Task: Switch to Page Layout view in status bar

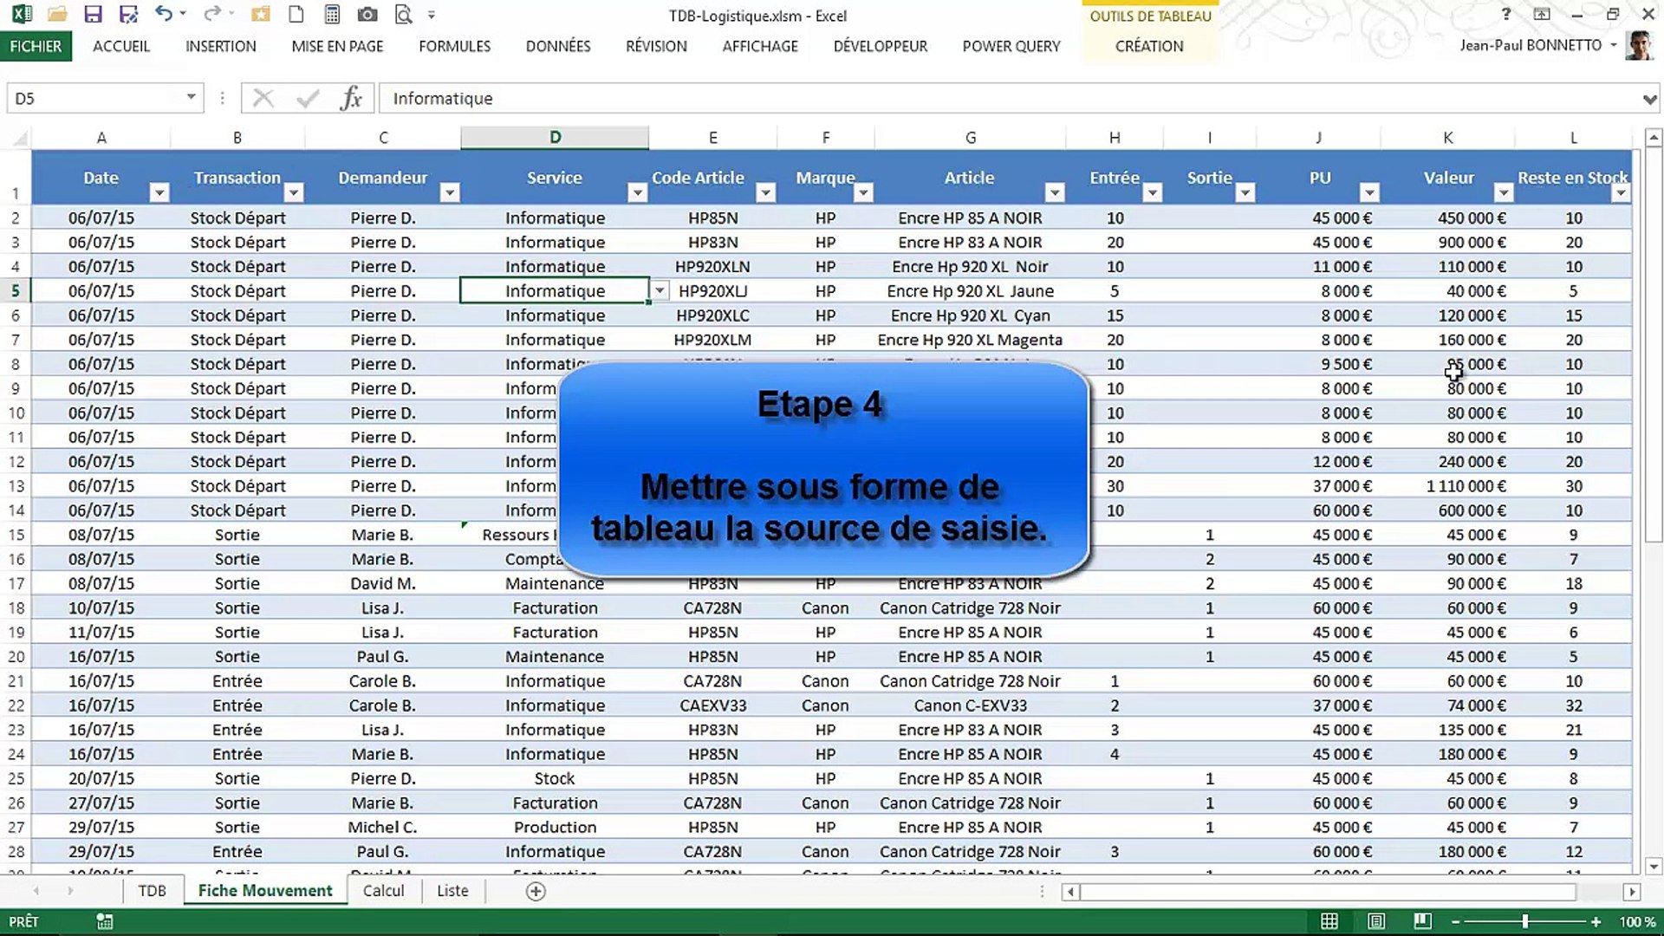Action: (x=1376, y=921)
